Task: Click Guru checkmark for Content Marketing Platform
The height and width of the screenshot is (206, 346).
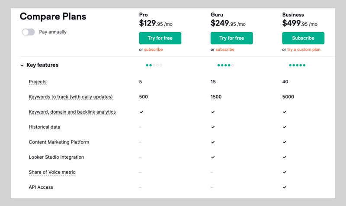Action: (x=213, y=142)
